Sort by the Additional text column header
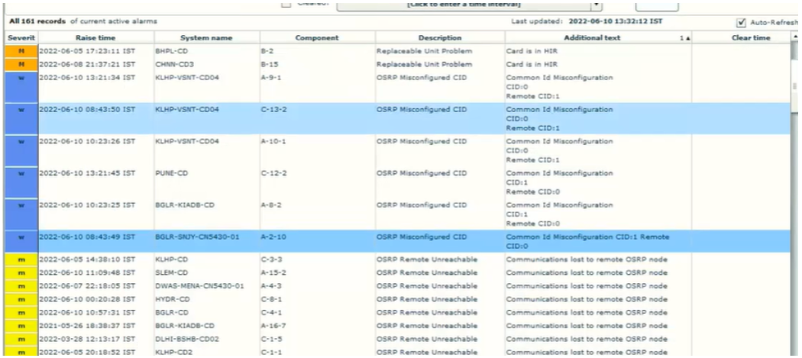 (x=597, y=38)
